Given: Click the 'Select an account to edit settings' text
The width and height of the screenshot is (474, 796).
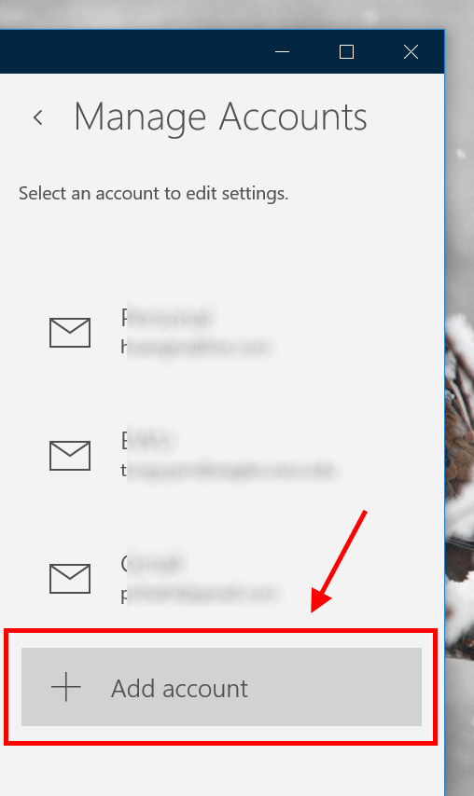Looking at the screenshot, I should (x=153, y=194).
